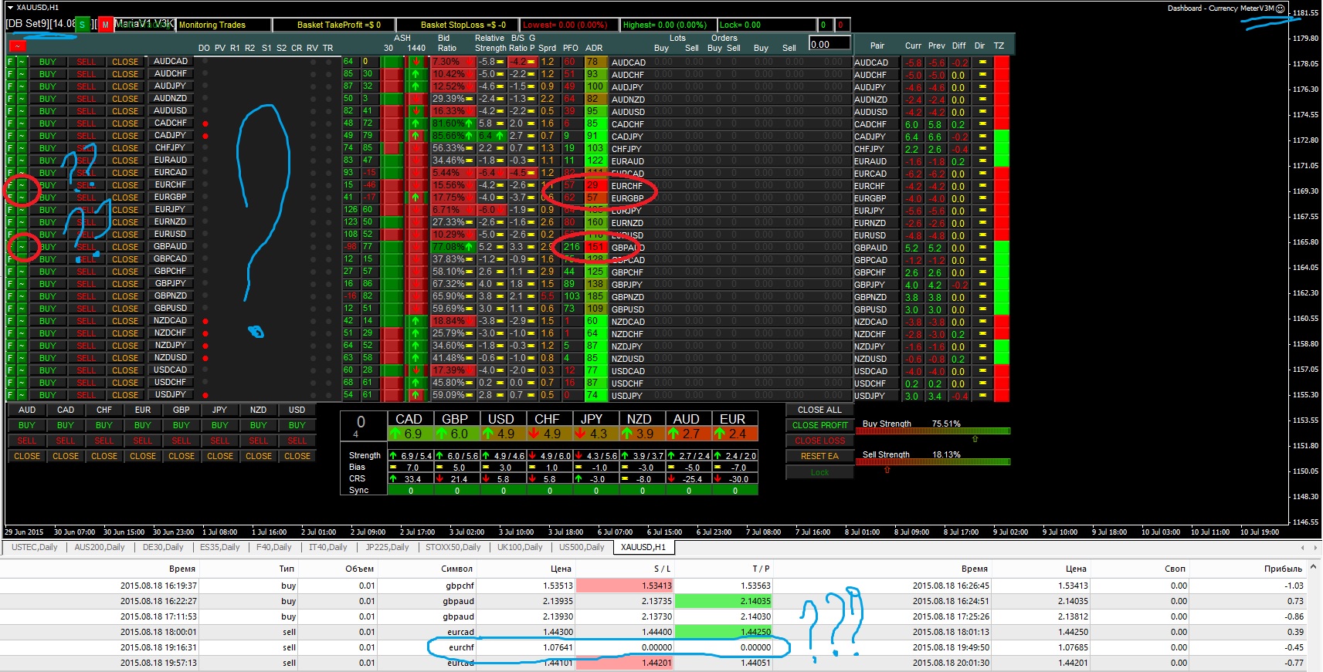Toggle the tilde switch for GBPNZD
This screenshot has width=1323, height=672.
point(22,296)
